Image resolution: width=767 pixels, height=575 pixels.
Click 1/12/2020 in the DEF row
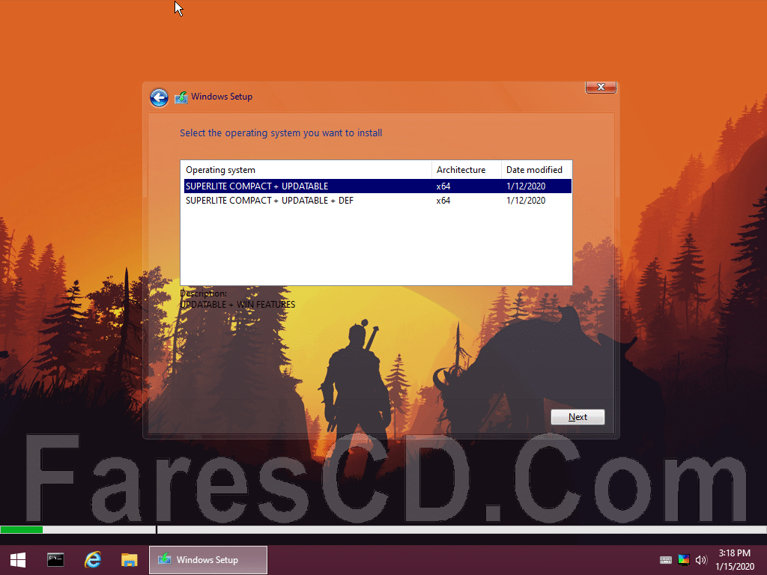click(526, 201)
